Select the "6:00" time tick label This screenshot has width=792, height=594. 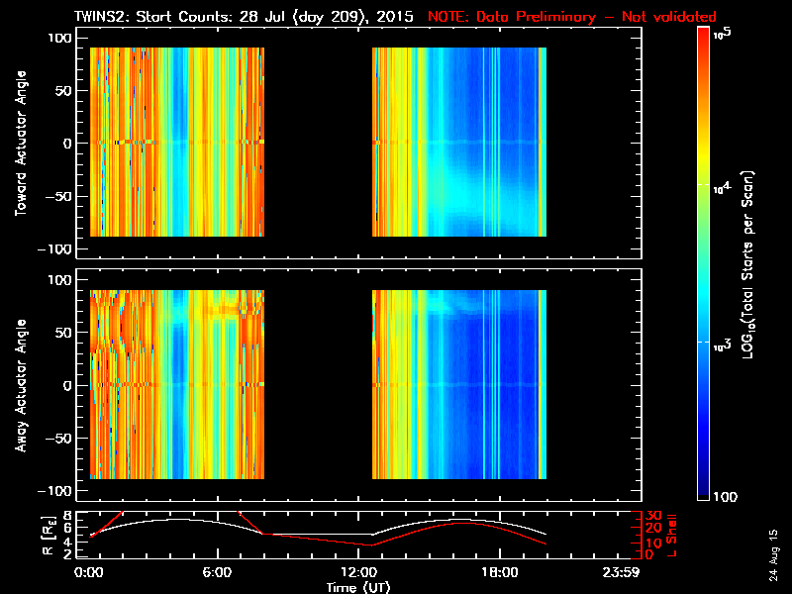point(225,573)
